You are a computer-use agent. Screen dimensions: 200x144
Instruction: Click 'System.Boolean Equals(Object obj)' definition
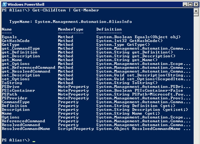(x=138, y=37)
